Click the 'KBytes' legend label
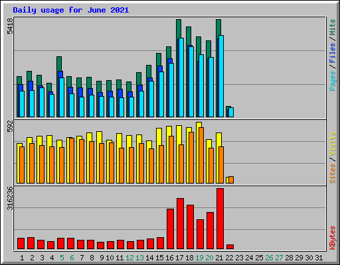Image resolution: width=340 pixels, height=265 pixels. 333,238
